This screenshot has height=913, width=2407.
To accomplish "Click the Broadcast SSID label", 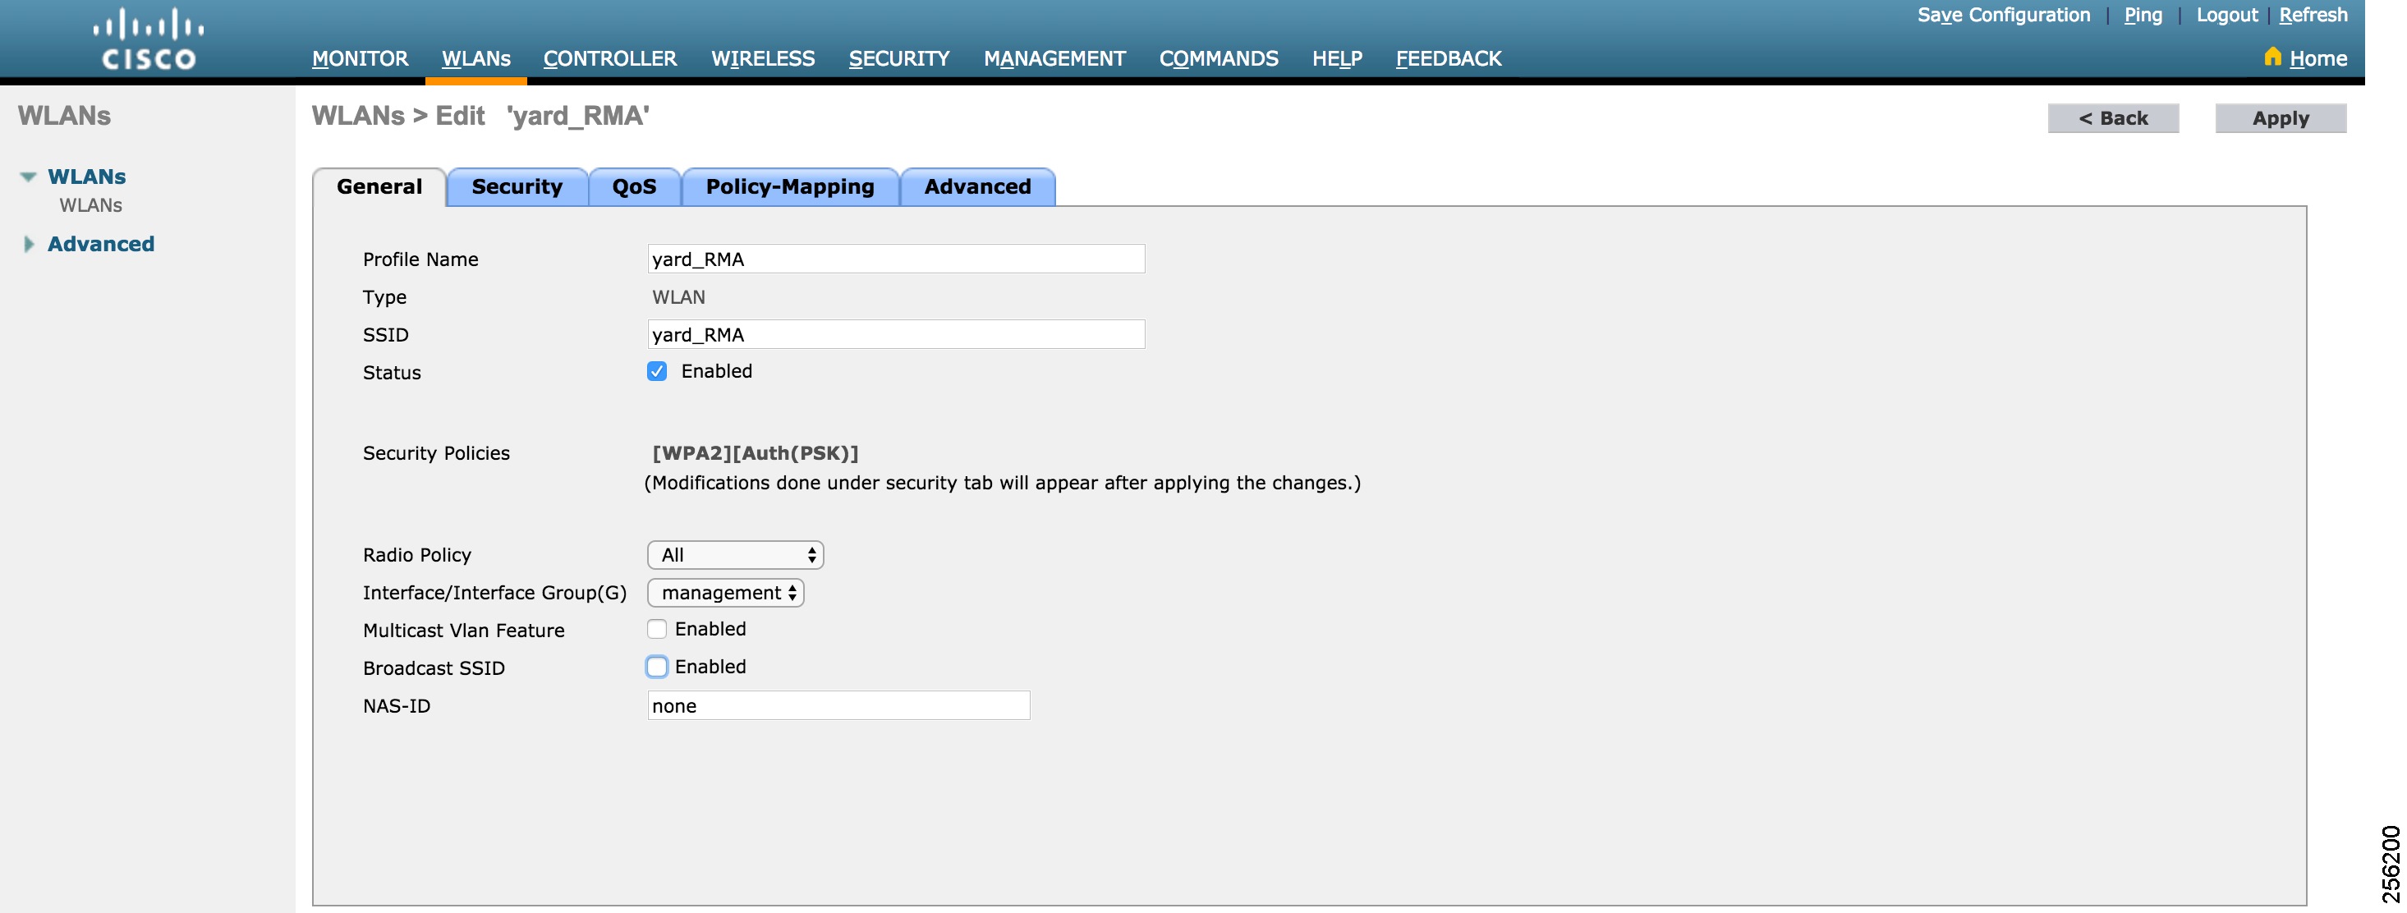I will [x=434, y=668].
